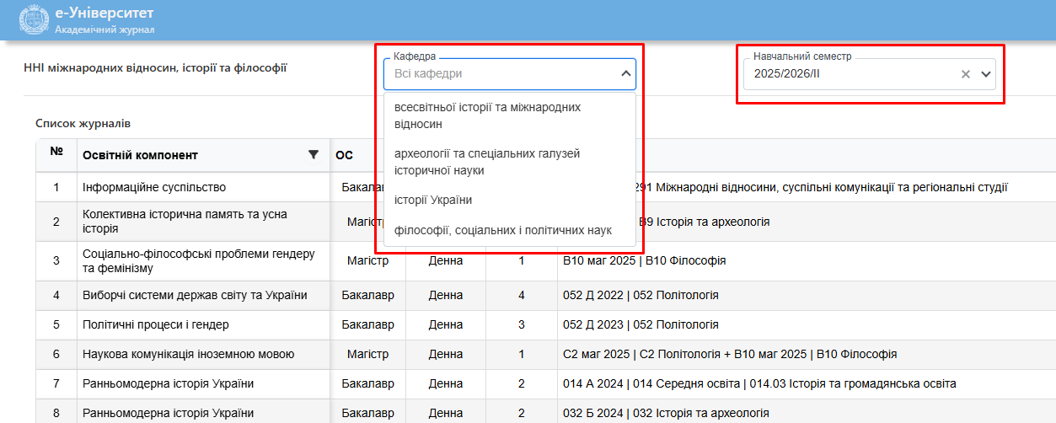
Task: Select всесвітньої історії та міжнародних відносин
Action: (x=487, y=115)
